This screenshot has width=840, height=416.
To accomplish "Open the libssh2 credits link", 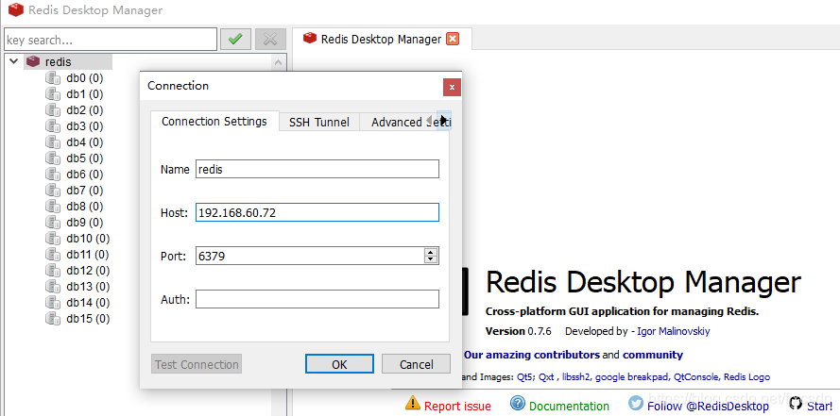I will click(x=576, y=377).
